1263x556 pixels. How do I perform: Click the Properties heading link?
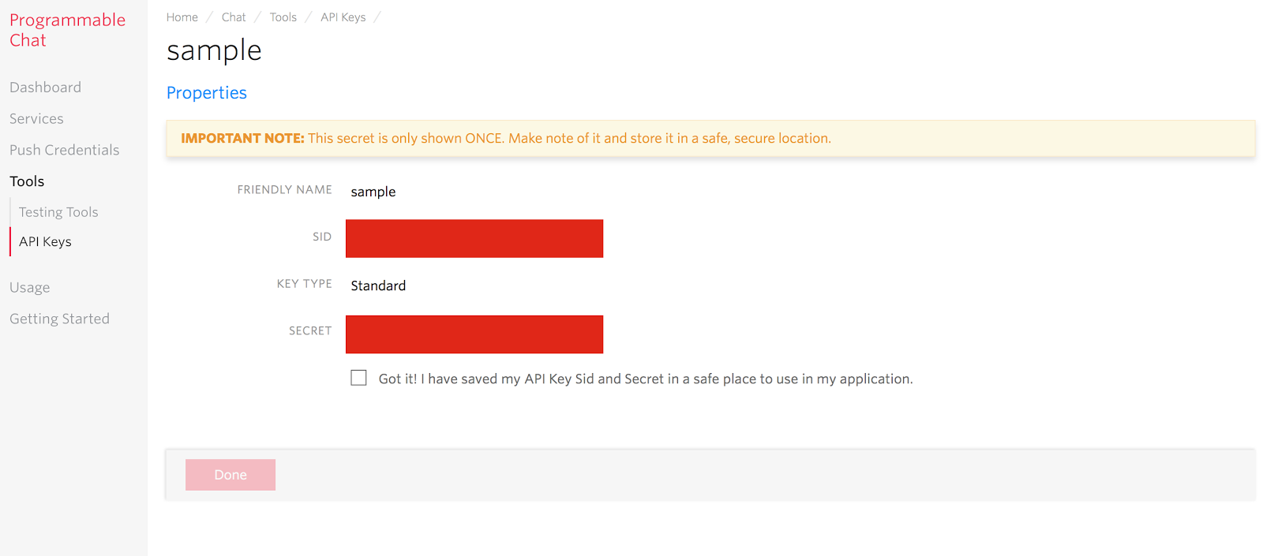pyautogui.click(x=206, y=93)
